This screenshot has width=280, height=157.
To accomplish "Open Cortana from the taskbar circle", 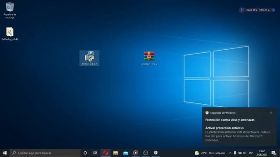I will click(x=85, y=153).
